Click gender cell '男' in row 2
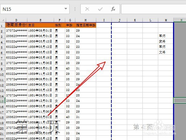Viewport: 186px width, 140px height. 59,31
